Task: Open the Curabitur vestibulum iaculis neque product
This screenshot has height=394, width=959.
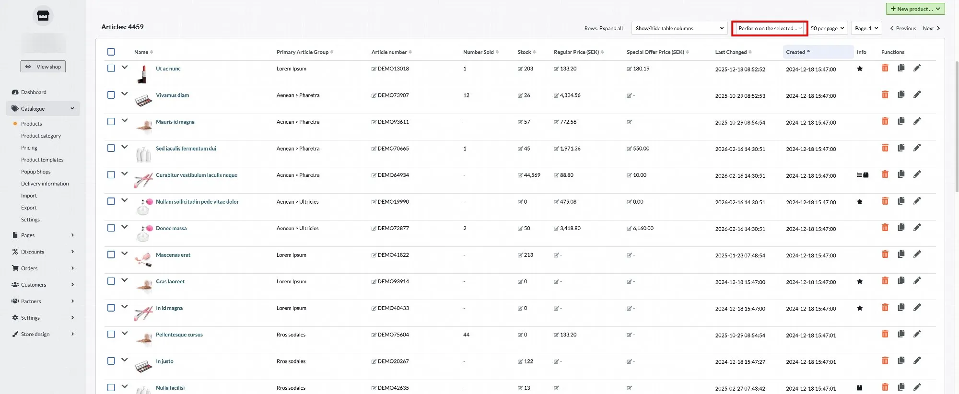Action: point(197,175)
